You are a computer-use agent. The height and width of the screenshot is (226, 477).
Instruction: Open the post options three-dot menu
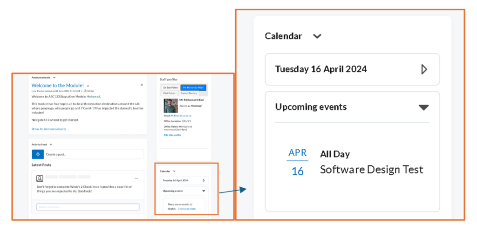point(136,178)
